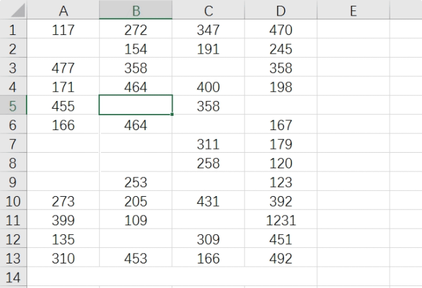Select the cell containing 477
This screenshot has height=288, width=422.
point(63,68)
